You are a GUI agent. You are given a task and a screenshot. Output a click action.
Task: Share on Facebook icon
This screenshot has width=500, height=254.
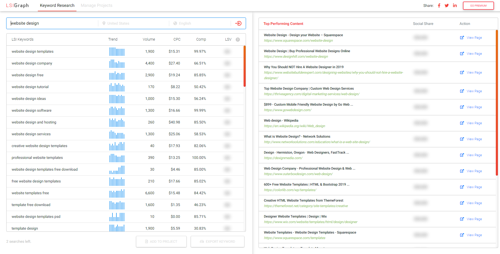coord(439,6)
